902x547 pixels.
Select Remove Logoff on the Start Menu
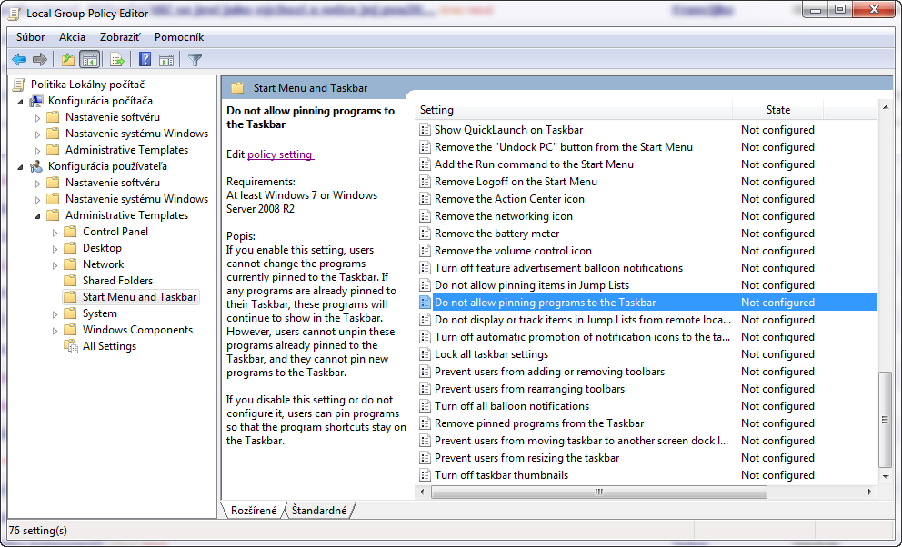pos(516,182)
